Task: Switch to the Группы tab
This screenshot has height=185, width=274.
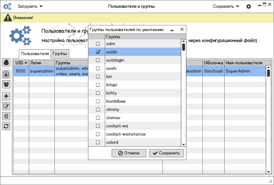Action: 60,54
